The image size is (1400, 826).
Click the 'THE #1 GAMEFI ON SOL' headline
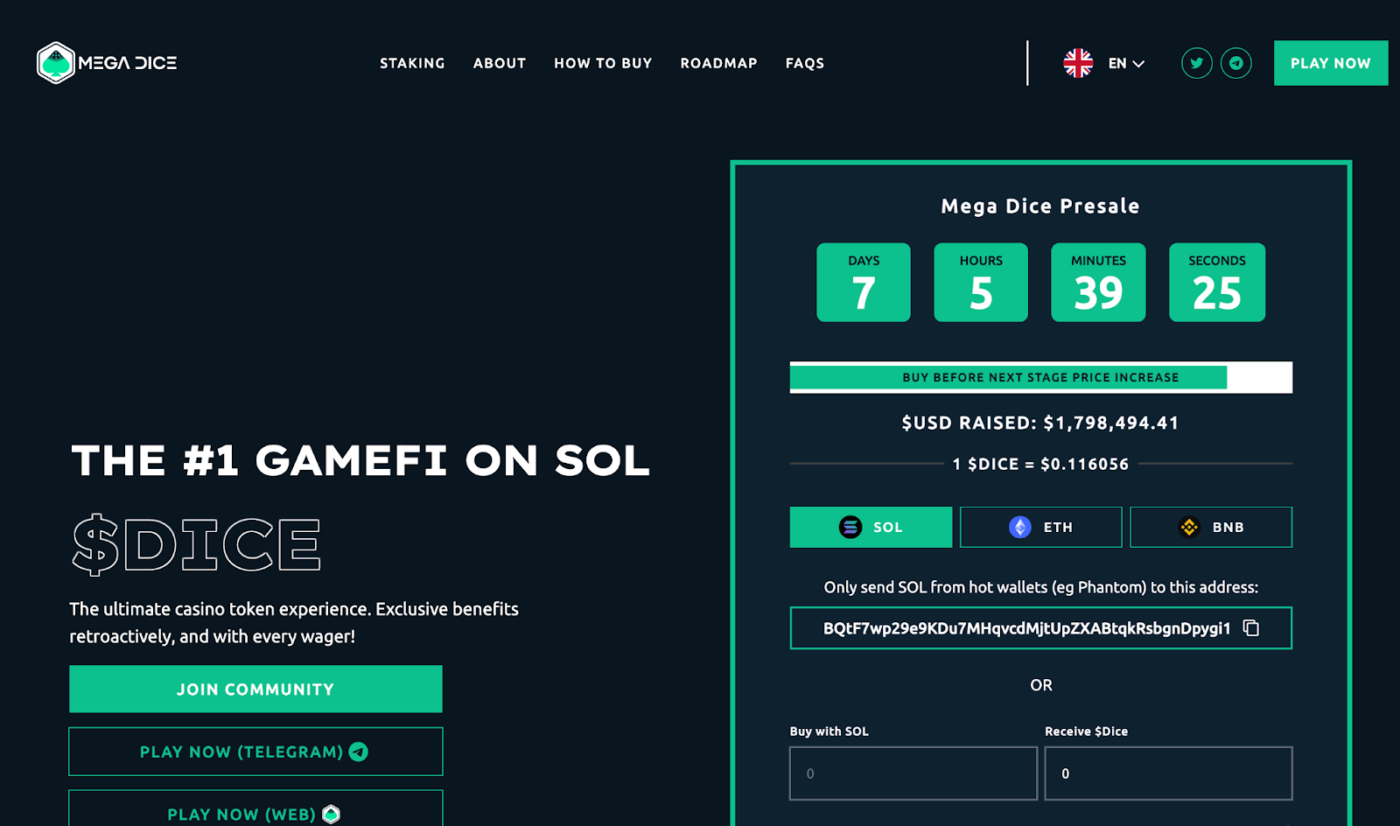(x=360, y=460)
